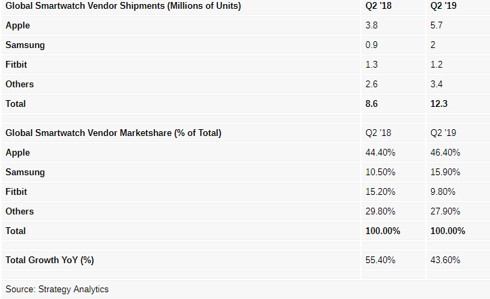
Task: Click the Global Smartwatch Vendor Shipments header
Action: 123,6
